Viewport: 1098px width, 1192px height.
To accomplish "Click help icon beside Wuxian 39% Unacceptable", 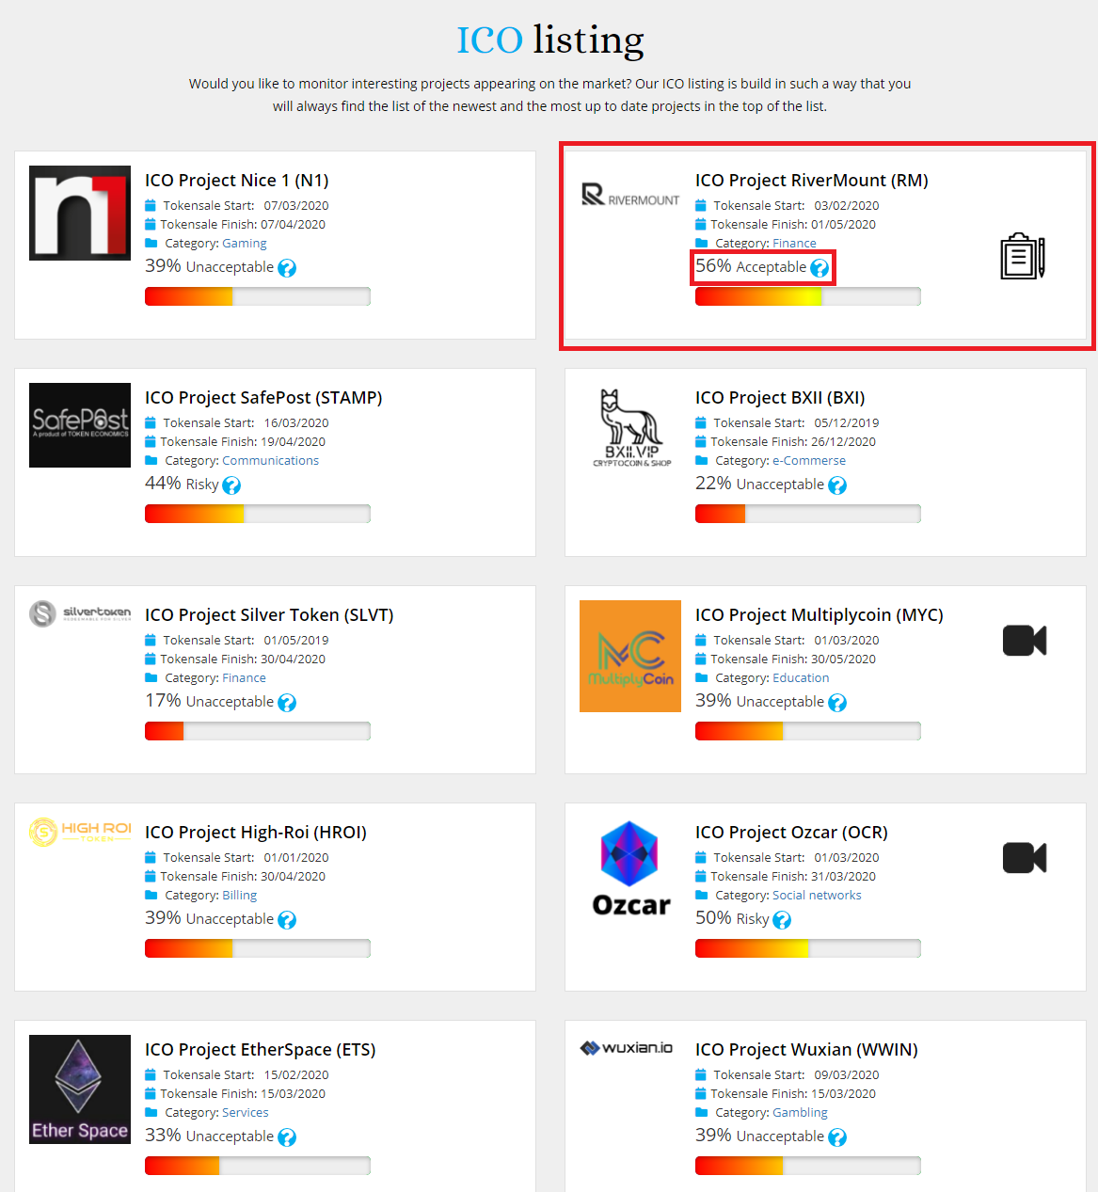I will point(837,1137).
